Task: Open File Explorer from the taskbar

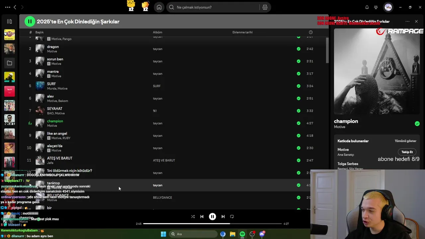Action: point(232,234)
